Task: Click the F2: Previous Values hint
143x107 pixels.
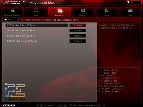Action: (x=110, y=83)
